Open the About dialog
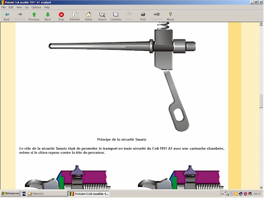 click(170, 16)
